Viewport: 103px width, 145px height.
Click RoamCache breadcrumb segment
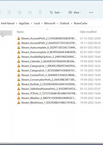(x=80, y=23)
